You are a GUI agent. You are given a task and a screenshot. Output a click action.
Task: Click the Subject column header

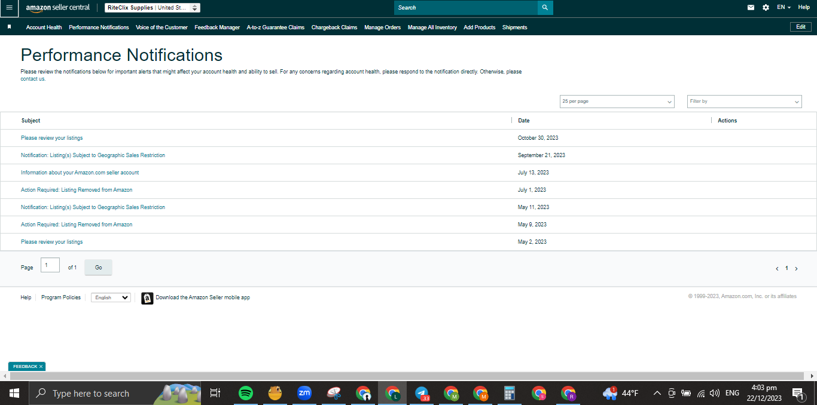(x=31, y=121)
